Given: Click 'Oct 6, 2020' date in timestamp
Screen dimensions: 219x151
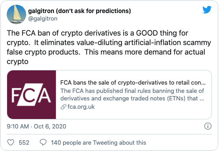Looking at the screenshot, I should click(x=50, y=126).
